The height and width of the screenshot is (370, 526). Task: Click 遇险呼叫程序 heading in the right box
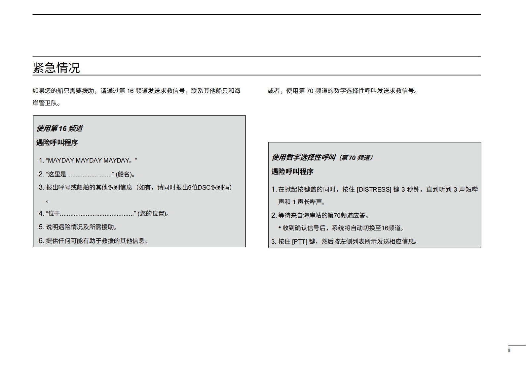pyautogui.click(x=292, y=171)
